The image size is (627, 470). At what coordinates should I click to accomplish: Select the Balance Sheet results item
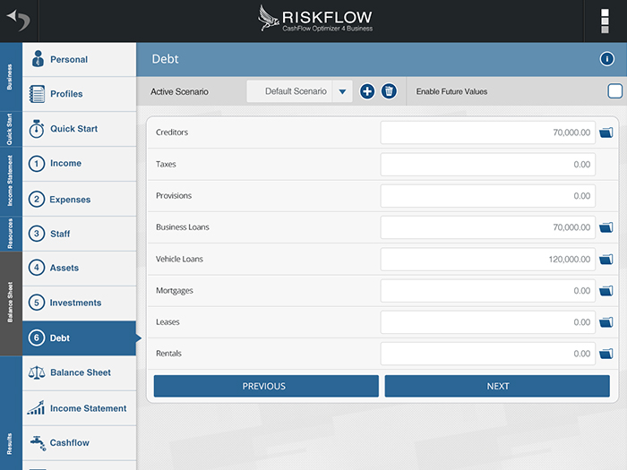pos(79,372)
